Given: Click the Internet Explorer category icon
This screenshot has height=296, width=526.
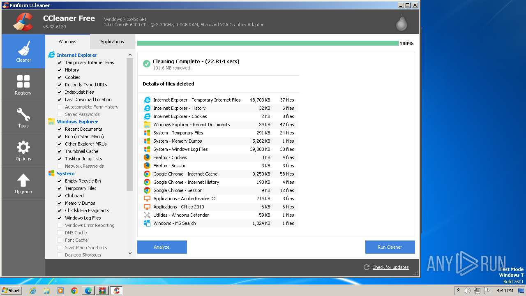Looking at the screenshot, I should click(51, 55).
